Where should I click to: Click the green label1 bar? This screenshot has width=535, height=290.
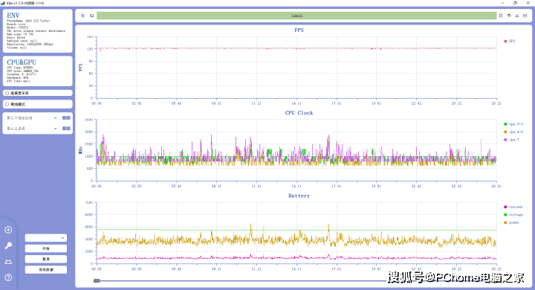click(296, 16)
